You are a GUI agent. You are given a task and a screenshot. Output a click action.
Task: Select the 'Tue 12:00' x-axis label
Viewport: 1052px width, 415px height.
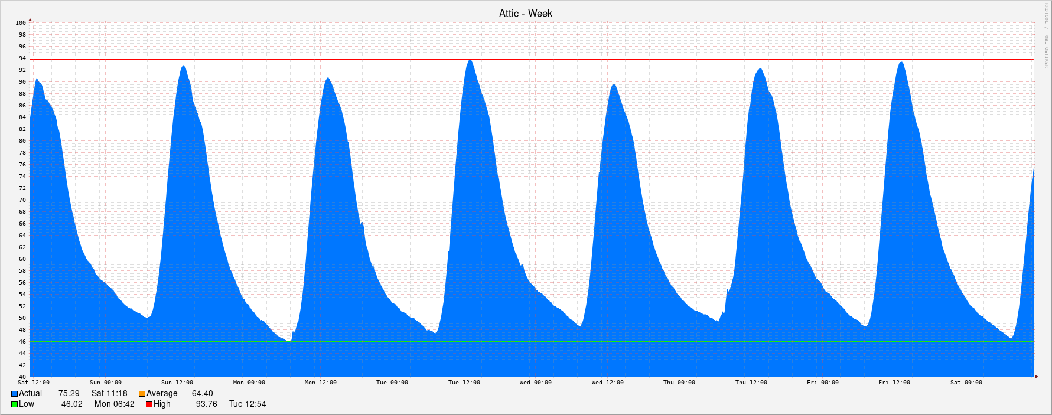tap(464, 383)
